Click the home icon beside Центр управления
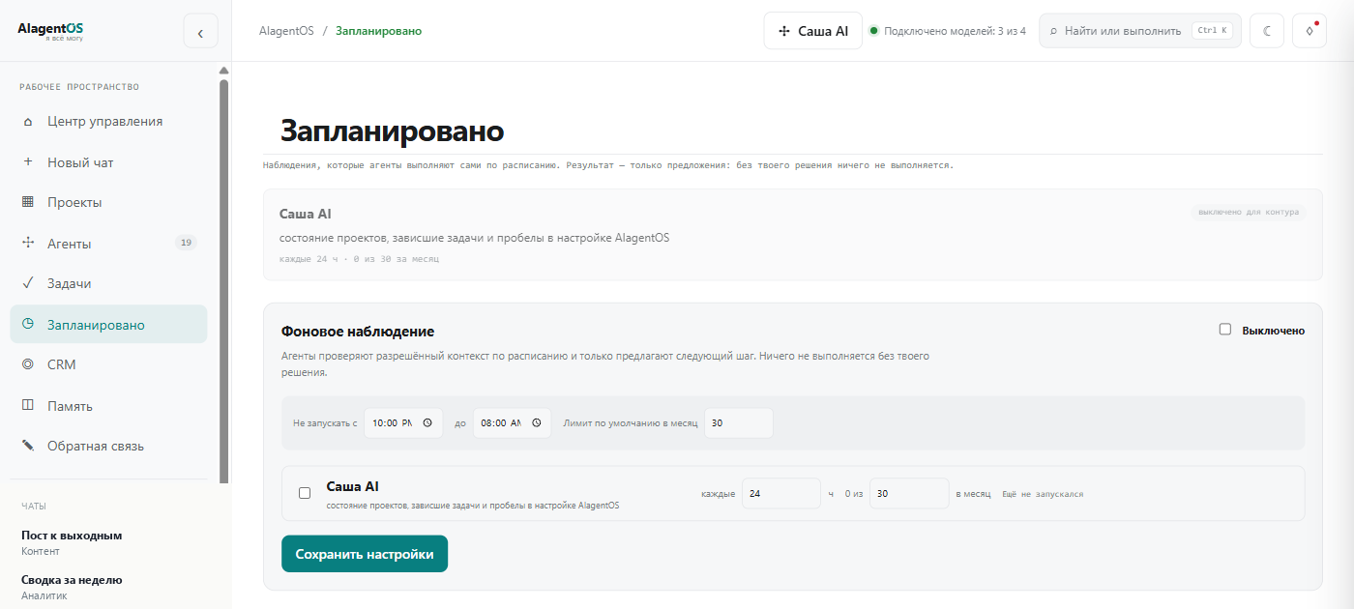Screen dimensions: 1354x609 [x=28, y=122]
